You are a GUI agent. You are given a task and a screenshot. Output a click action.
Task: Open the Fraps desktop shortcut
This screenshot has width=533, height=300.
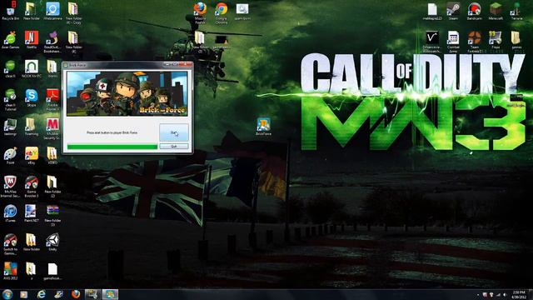(x=496, y=40)
